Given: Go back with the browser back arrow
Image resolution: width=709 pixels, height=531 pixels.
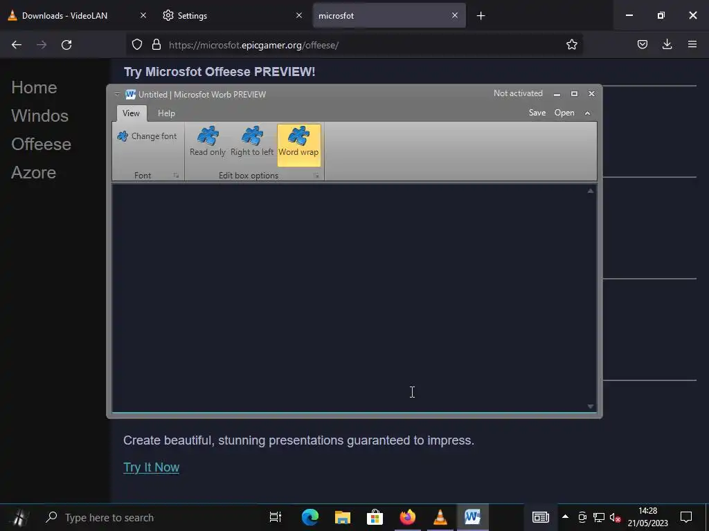Looking at the screenshot, I should 17,45.
